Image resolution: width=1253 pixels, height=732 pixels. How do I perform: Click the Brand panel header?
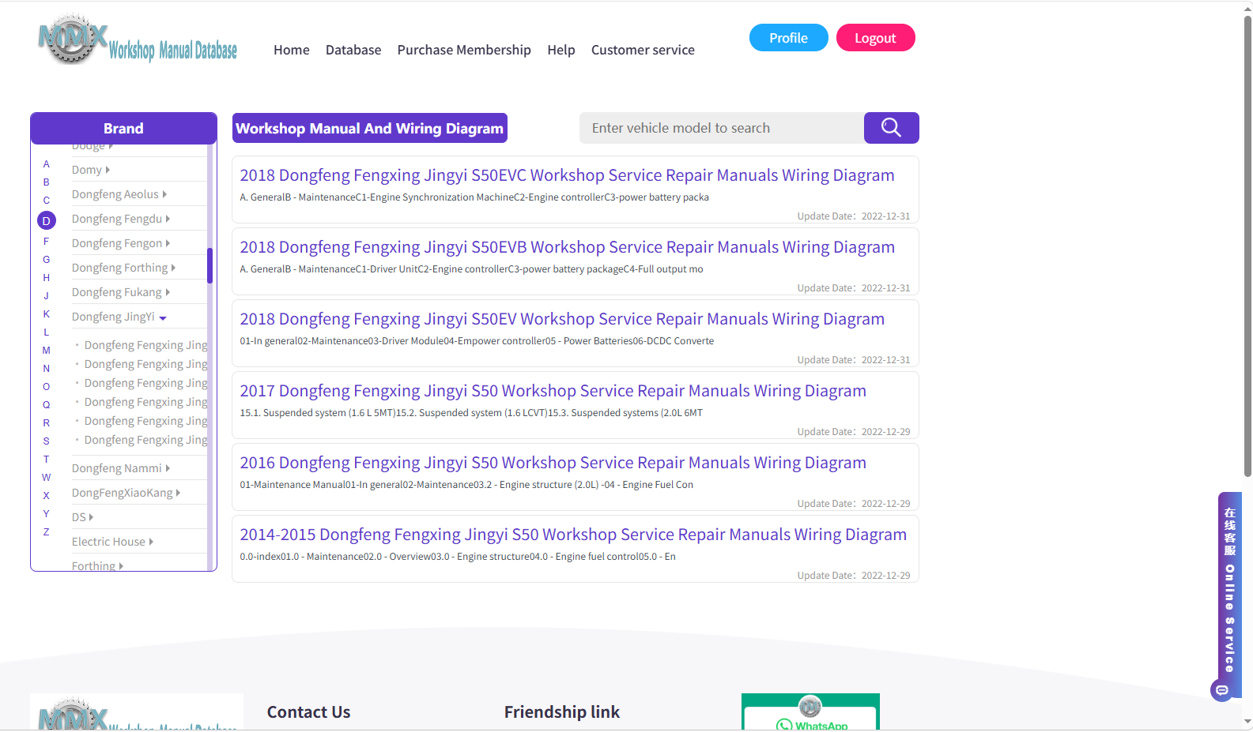pyautogui.click(x=123, y=129)
